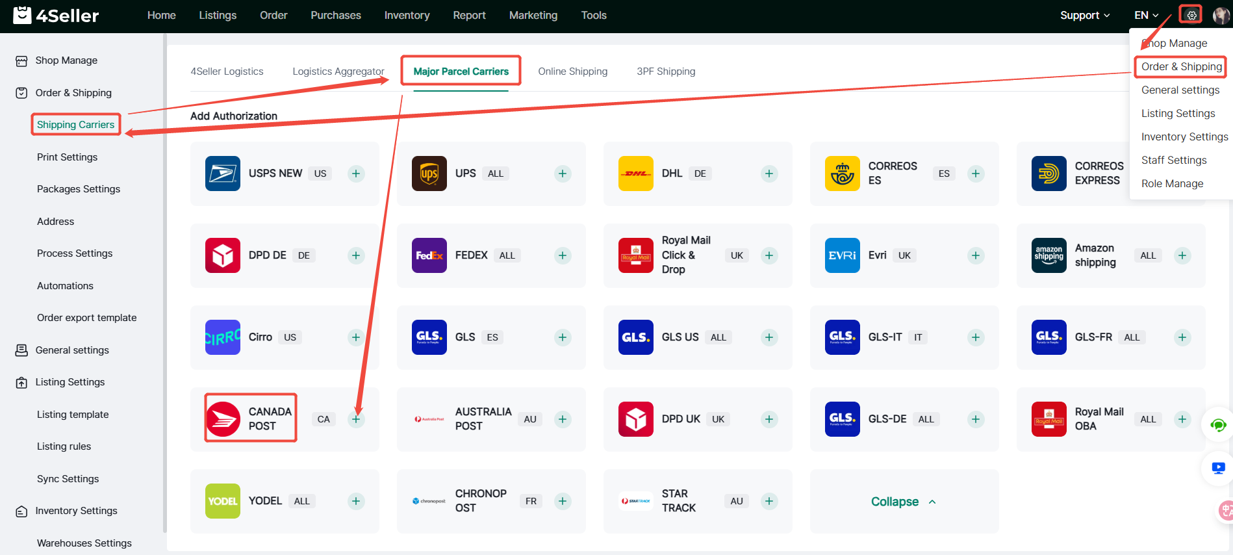Add CORREOS ES authorization plus icon

(976, 174)
